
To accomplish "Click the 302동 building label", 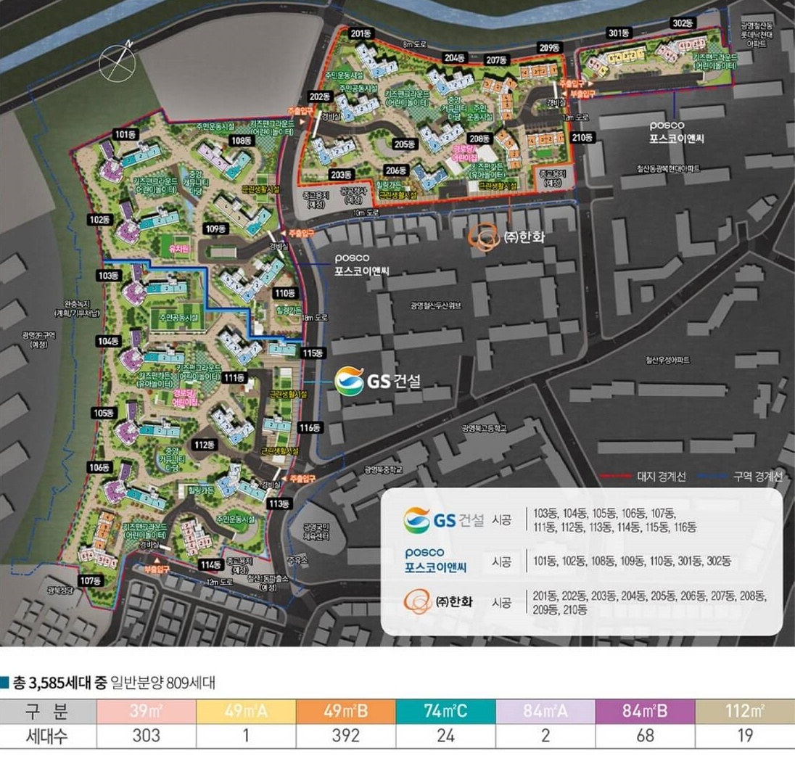I will (683, 22).
